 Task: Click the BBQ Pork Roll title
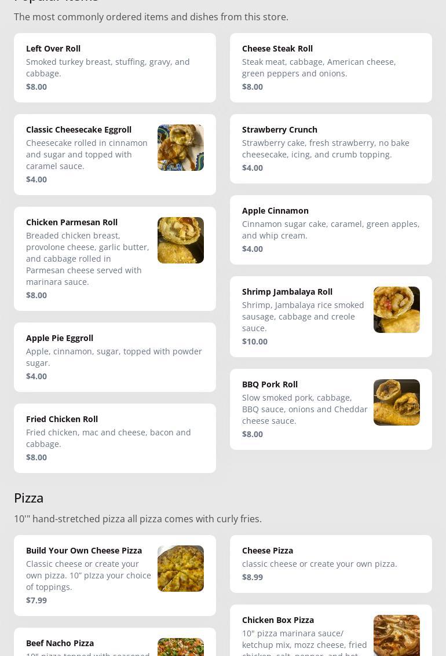click(x=270, y=384)
